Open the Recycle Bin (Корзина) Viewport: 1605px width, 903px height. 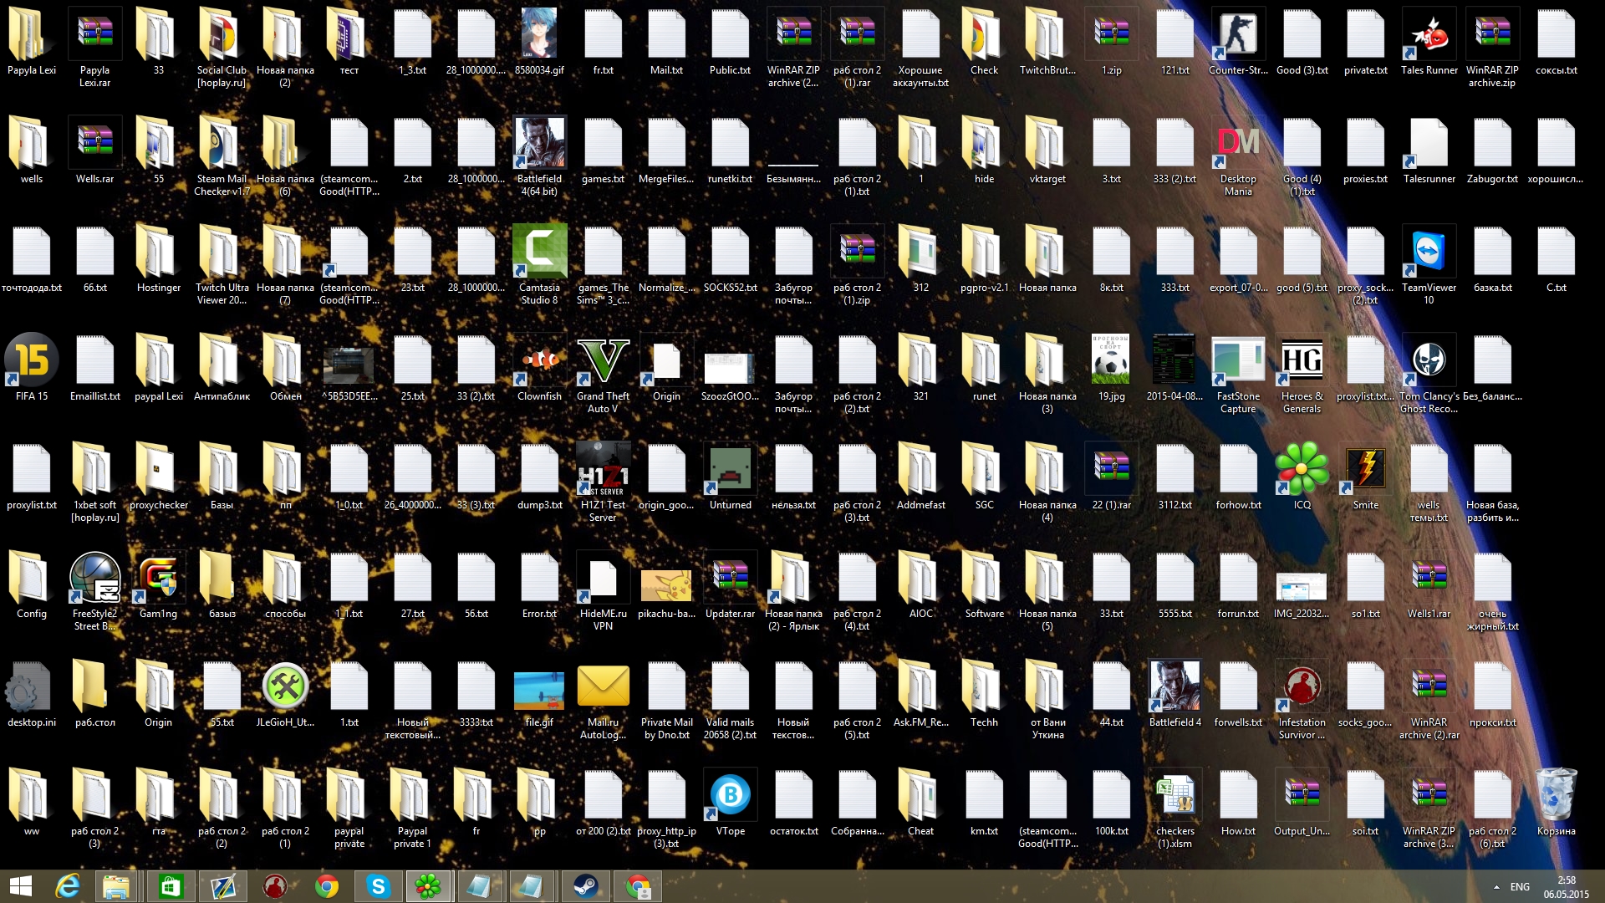(1557, 795)
